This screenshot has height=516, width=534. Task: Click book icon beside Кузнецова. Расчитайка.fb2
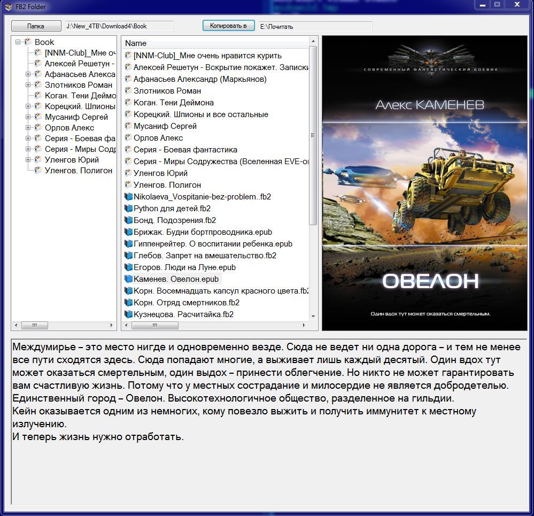click(x=128, y=314)
